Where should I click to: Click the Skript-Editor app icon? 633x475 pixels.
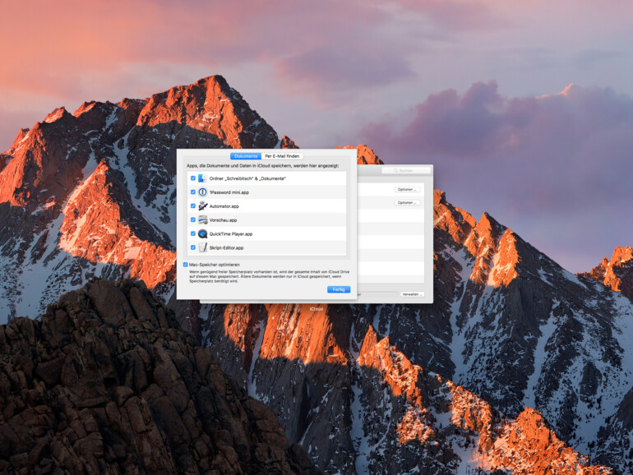202,247
